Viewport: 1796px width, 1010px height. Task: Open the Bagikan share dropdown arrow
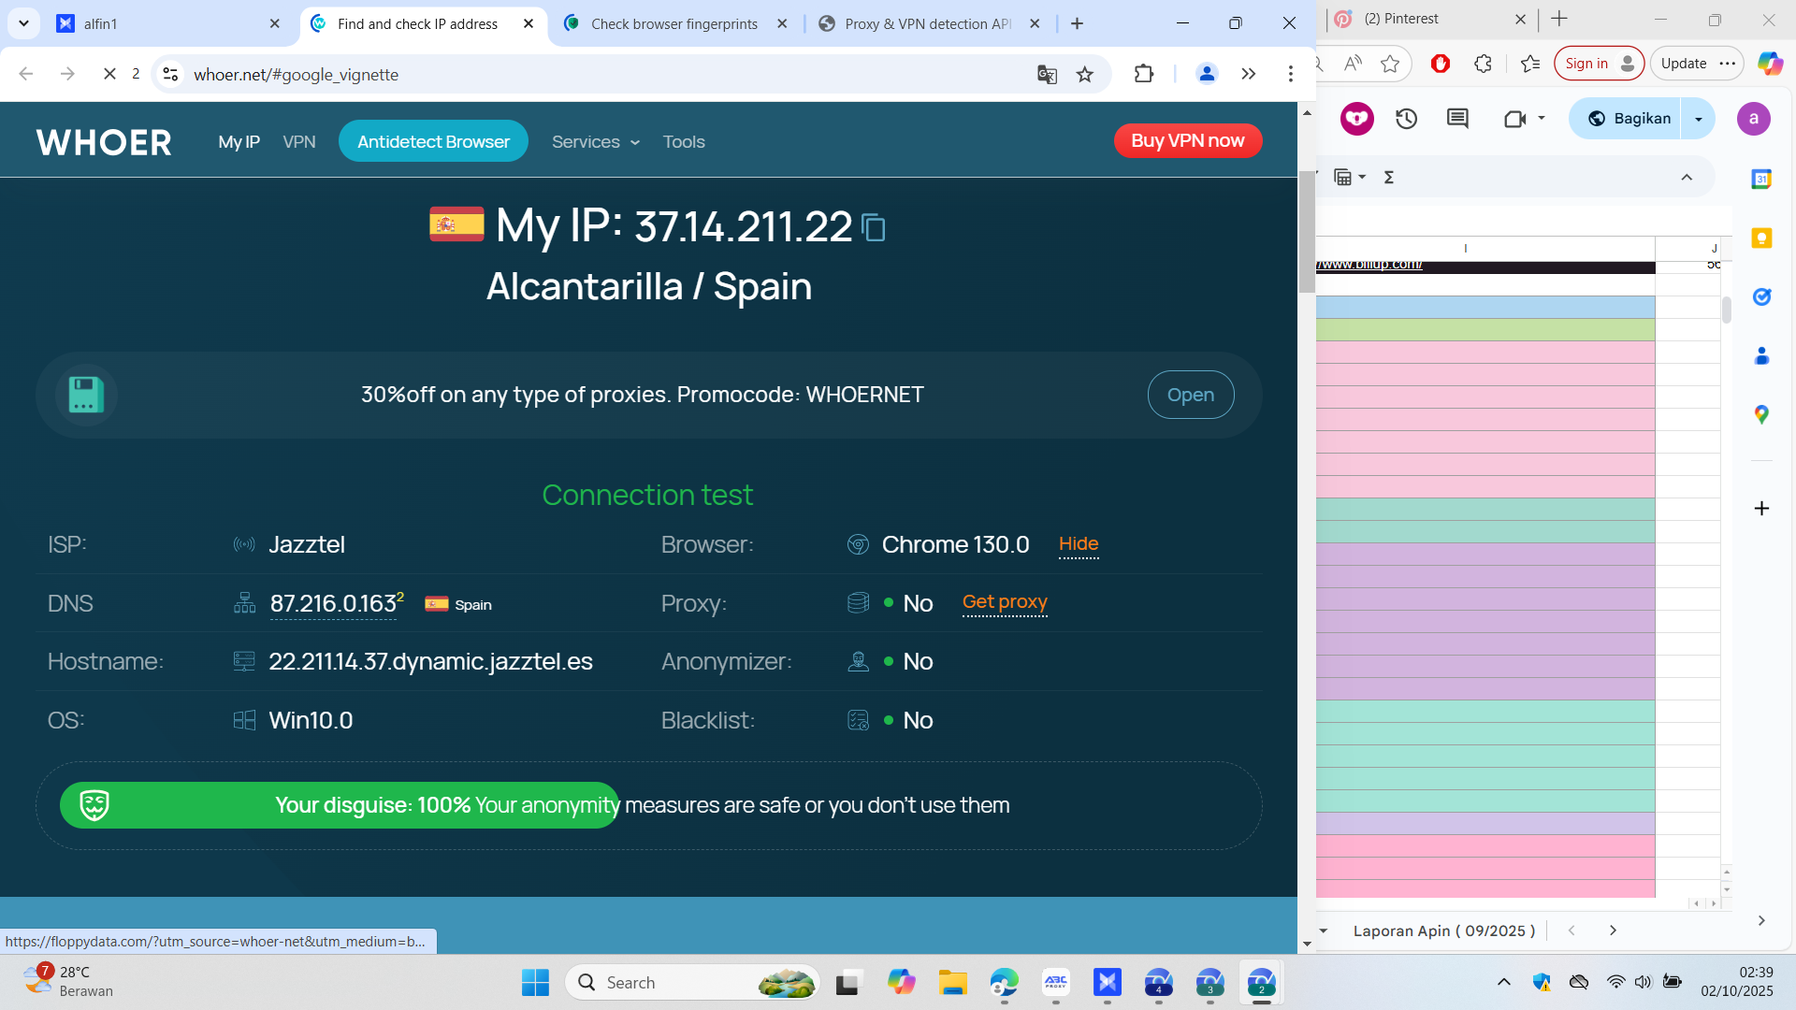coord(1699,119)
